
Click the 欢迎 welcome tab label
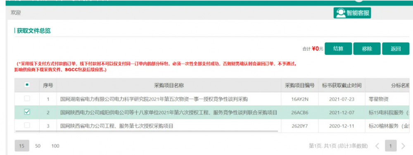[16, 13]
